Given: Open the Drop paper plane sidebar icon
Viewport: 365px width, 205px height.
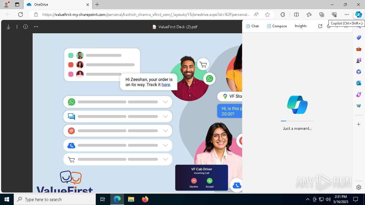Looking at the screenshot, I should 359,106.
